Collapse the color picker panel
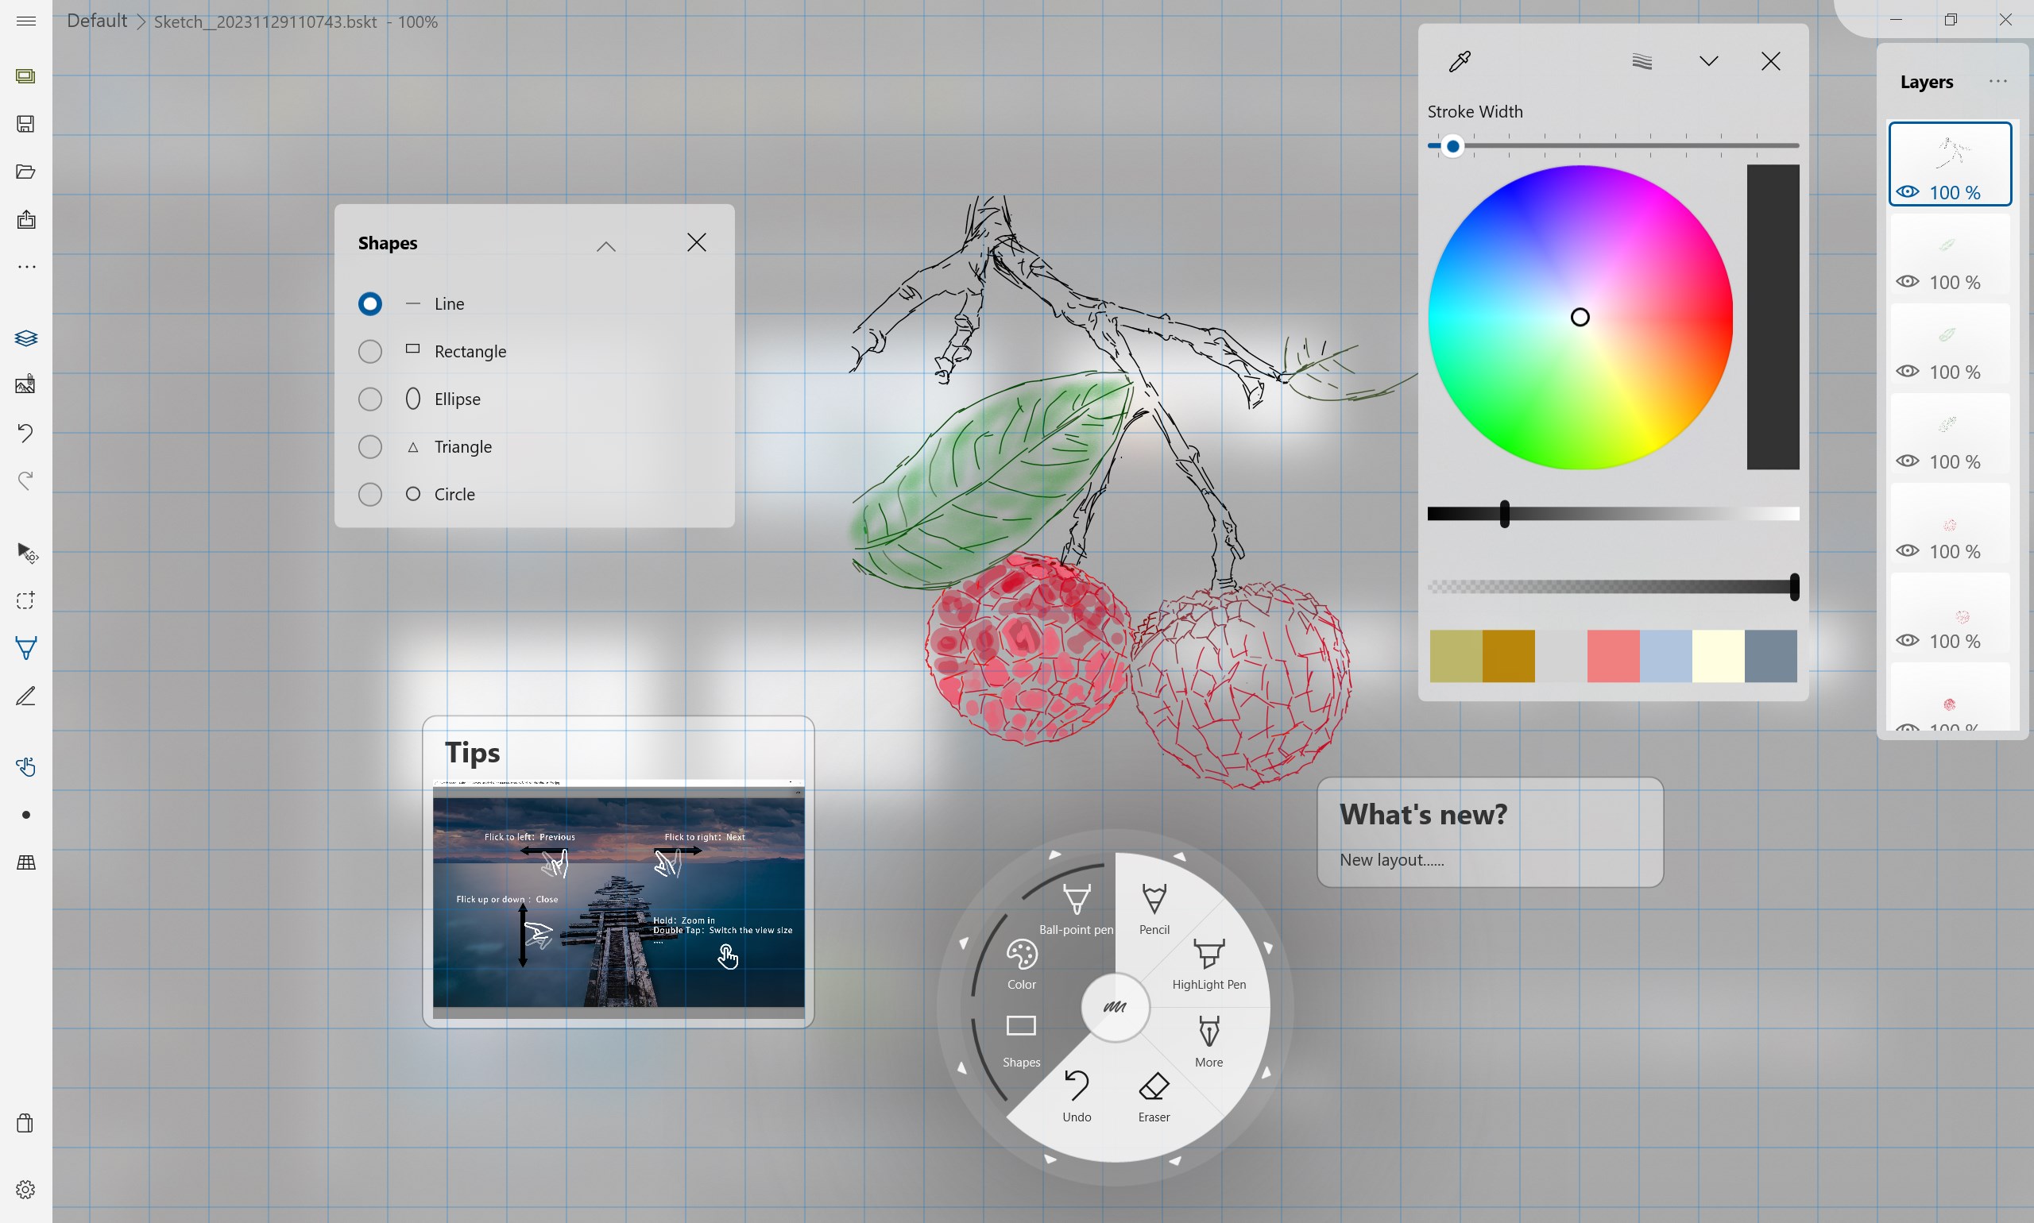2034x1223 pixels. (x=1707, y=61)
